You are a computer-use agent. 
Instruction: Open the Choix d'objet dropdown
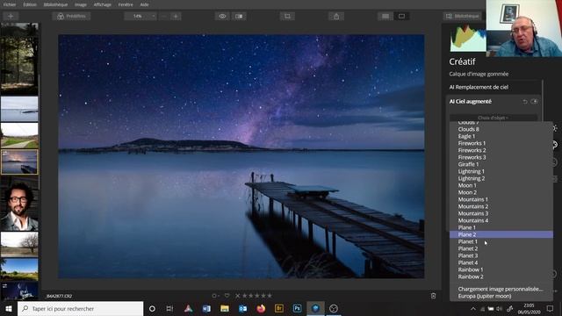[494, 118]
